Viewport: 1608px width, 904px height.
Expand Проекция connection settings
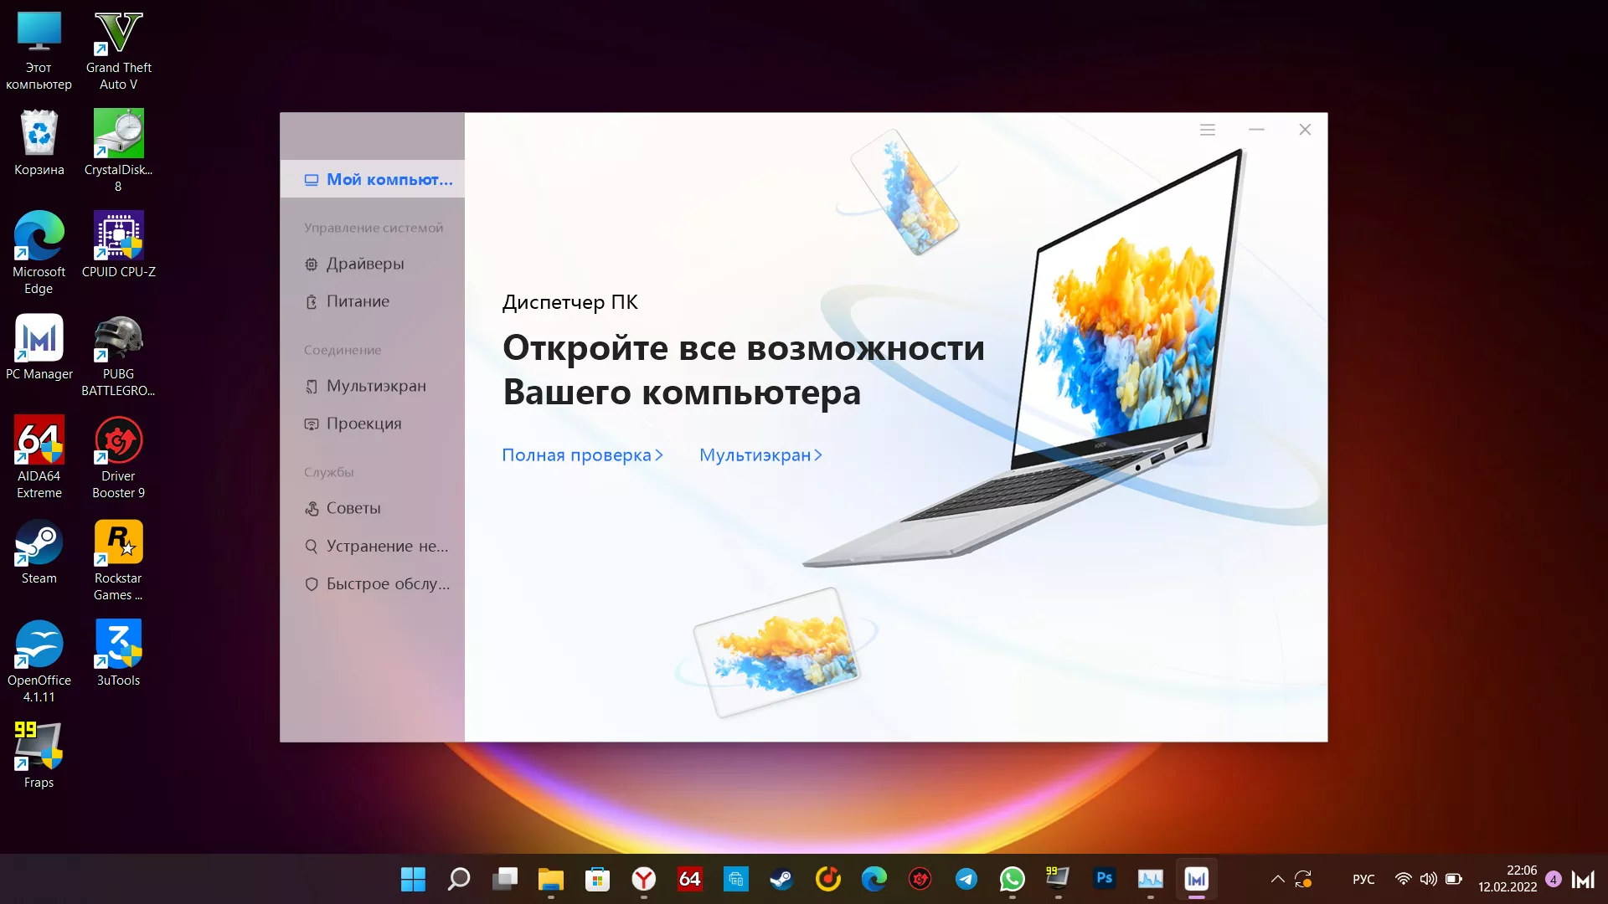coord(363,423)
